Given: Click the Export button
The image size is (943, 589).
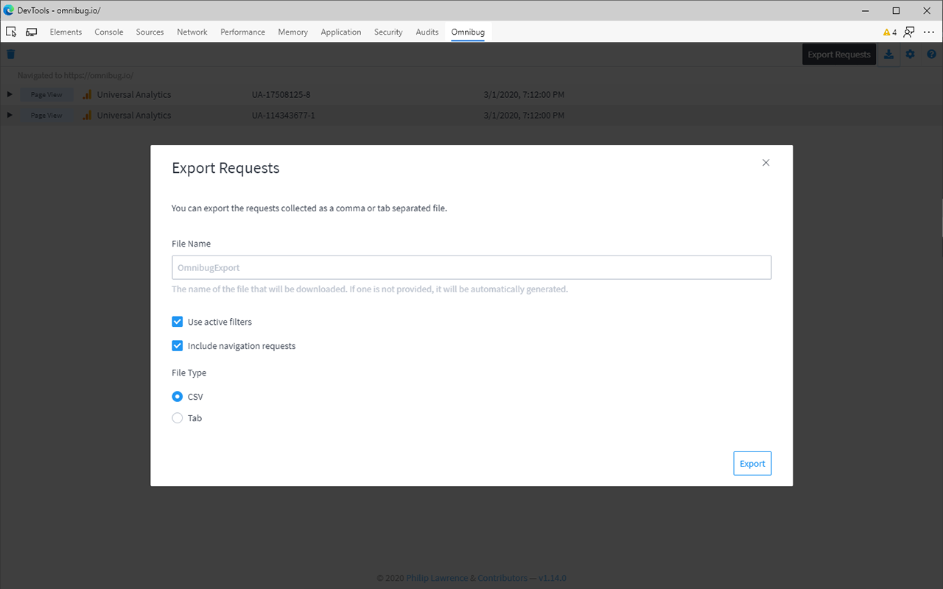Looking at the screenshot, I should 752,463.
